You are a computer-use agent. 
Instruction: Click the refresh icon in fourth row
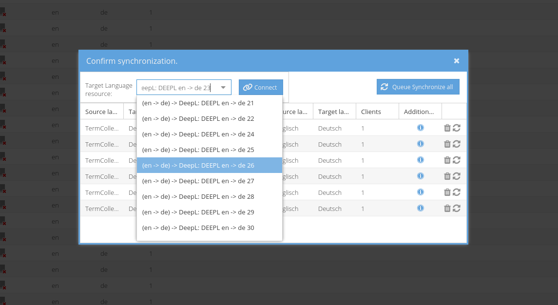457,176
